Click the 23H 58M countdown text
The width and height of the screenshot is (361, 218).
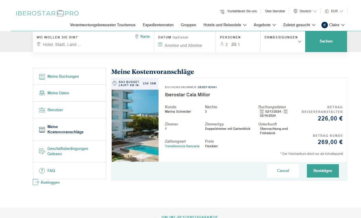tap(150, 84)
